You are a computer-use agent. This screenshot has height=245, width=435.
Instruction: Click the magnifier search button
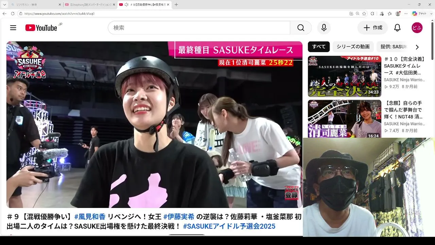pos(301,28)
